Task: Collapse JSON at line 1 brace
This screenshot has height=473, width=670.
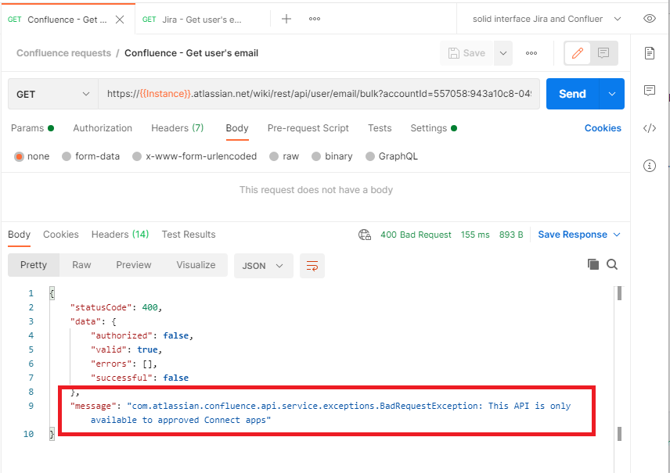Action: pyautogui.click(x=52, y=293)
